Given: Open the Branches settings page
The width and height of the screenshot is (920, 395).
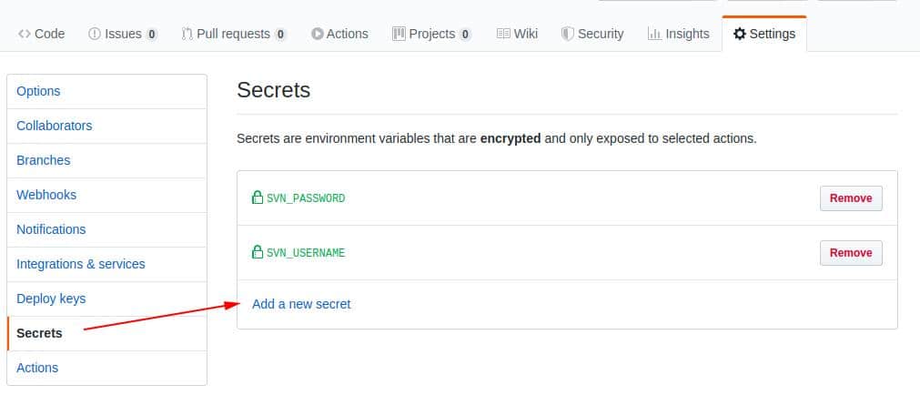Looking at the screenshot, I should click(x=106, y=161).
